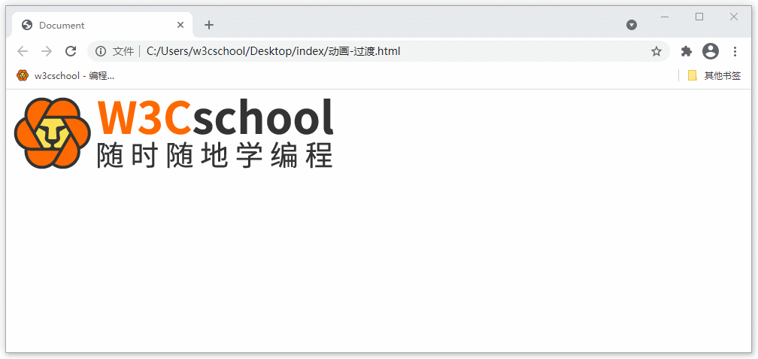Open the Chrome profile avatar
This screenshot has width=758, height=359.
tap(710, 51)
